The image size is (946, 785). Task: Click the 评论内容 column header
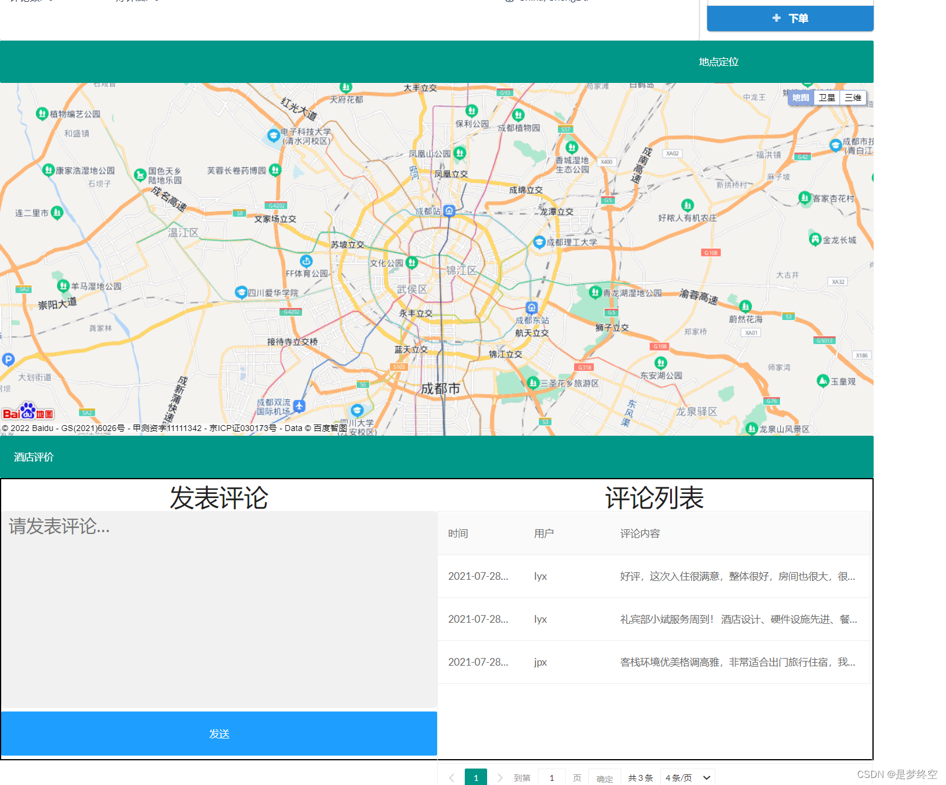click(640, 533)
